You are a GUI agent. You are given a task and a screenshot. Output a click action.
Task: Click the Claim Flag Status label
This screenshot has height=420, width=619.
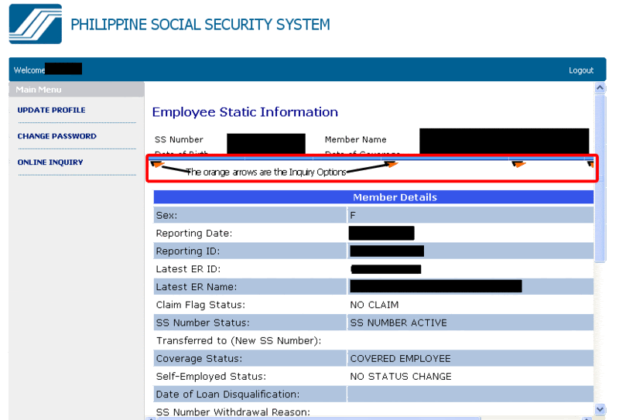click(x=200, y=305)
